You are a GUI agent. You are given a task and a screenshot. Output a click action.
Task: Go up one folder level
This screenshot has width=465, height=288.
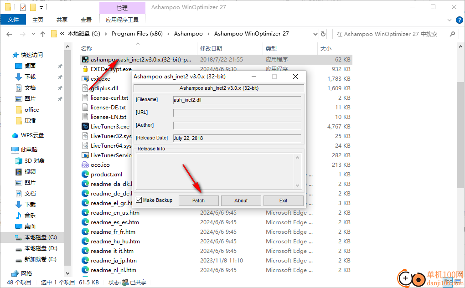point(43,34)
